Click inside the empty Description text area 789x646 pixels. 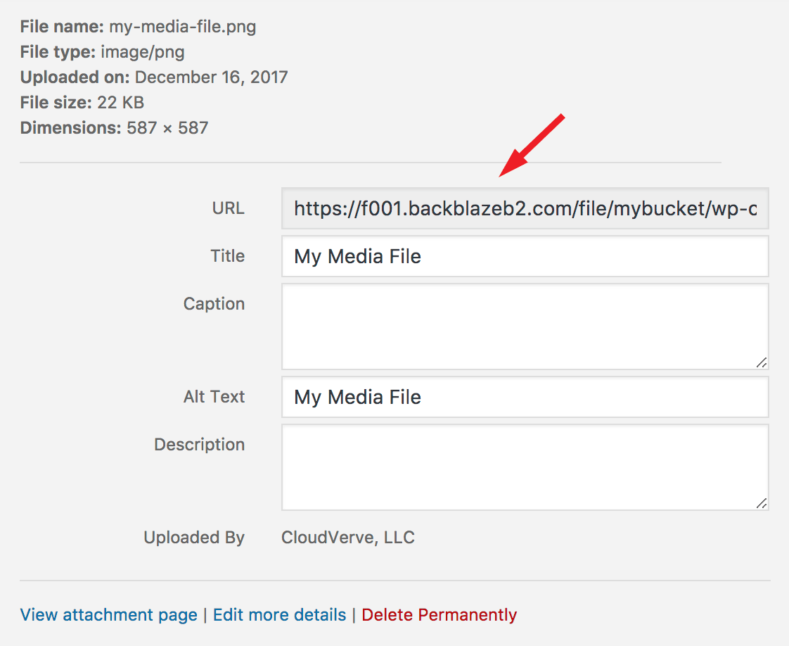(525, 467)
